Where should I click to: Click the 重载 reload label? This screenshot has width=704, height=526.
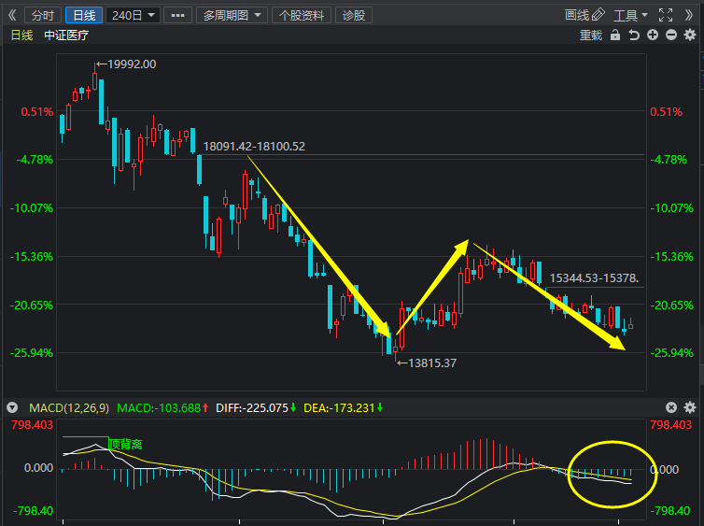click(x=591, y=36)
